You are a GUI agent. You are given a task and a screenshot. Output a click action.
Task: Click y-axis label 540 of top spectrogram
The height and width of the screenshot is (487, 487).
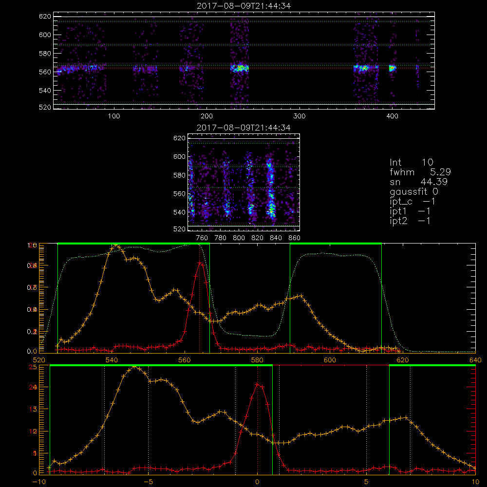45,91
